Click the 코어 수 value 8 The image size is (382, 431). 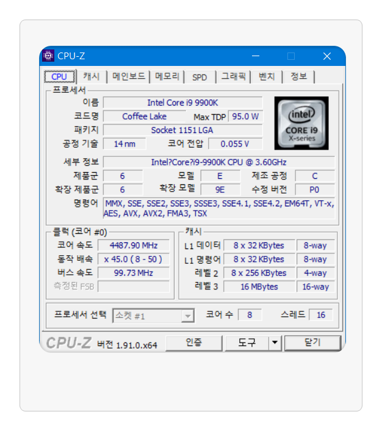(250, 315)
